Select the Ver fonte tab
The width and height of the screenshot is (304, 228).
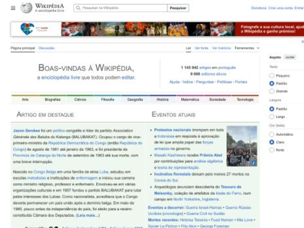point(202,48)
